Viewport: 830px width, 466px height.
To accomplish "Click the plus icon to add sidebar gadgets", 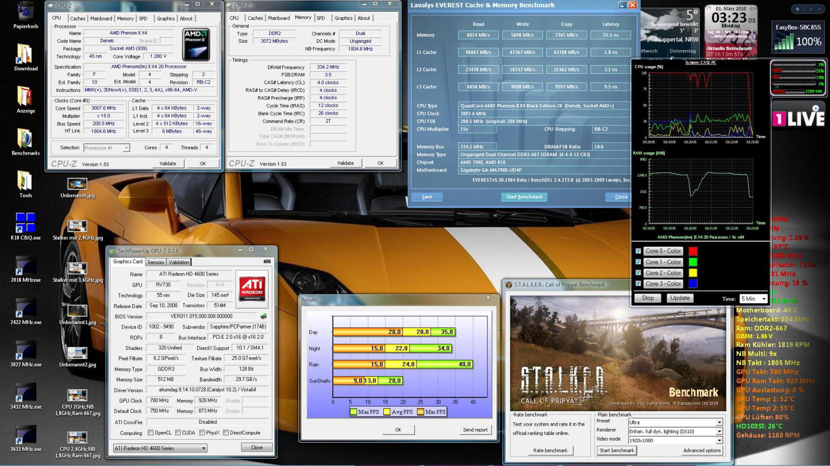I will (x=797, y=9).
